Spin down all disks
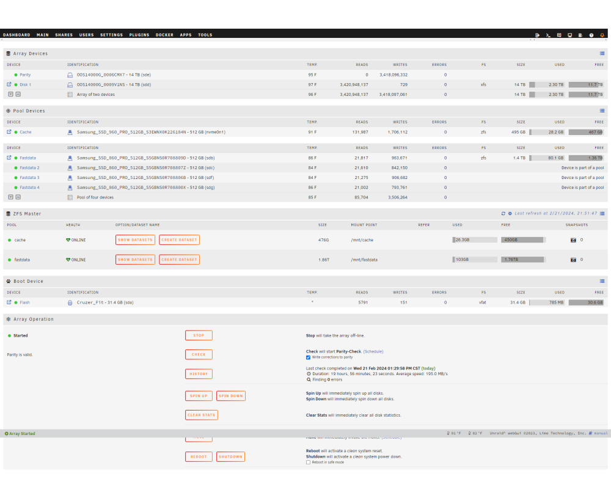Image resolution: width=611 pixels, height=479 pixels. [231, 396]
